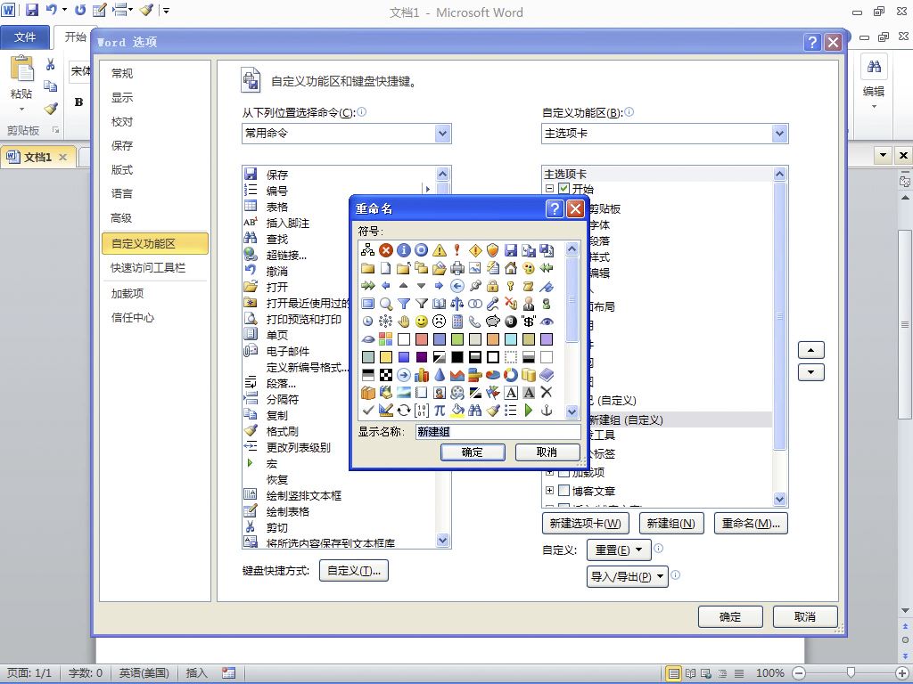Select the yellow smiley face symbol

(422, 322)
